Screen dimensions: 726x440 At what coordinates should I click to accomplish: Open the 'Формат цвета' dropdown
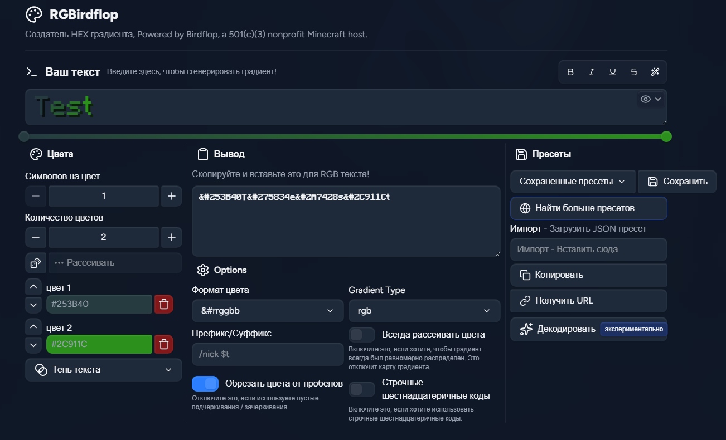[268, 311]
